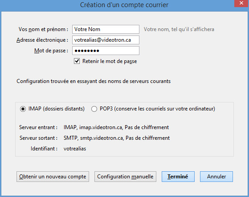Uncheck the 'Retenir le mot de passe' checkbox
This screenshot has height=197, width=249.
tap(77, 61)
